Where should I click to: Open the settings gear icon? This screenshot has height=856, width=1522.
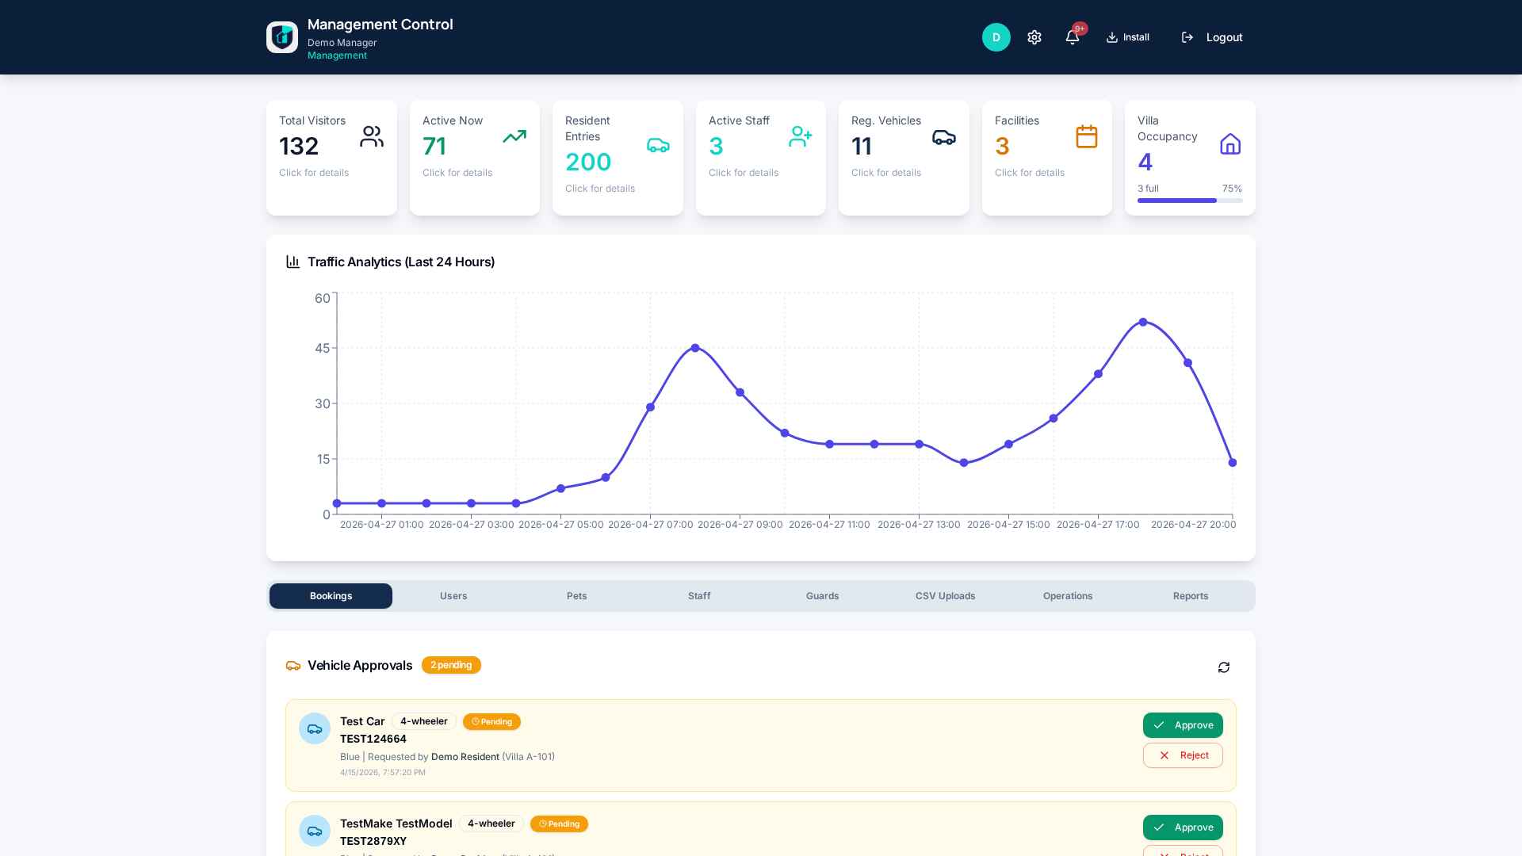point(1034,37)
